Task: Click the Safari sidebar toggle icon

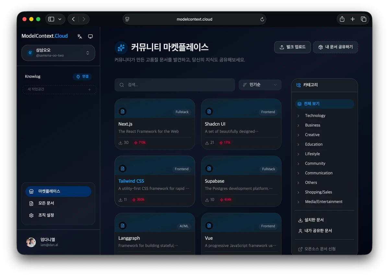Action: 51,19
